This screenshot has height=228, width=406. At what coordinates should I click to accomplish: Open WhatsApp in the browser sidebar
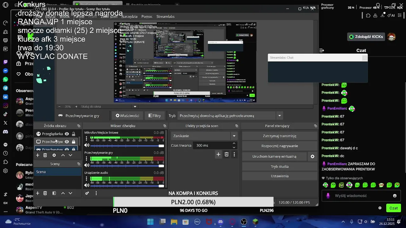point(5,79)
